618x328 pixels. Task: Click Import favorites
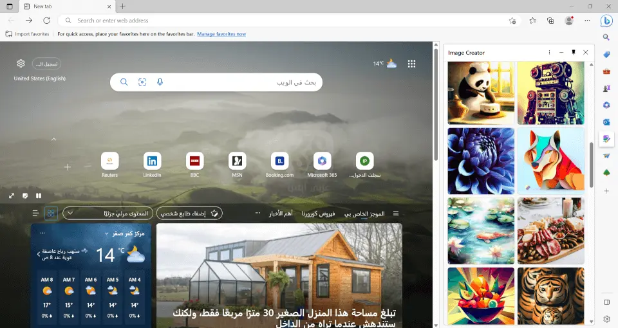tap(28, 34)
